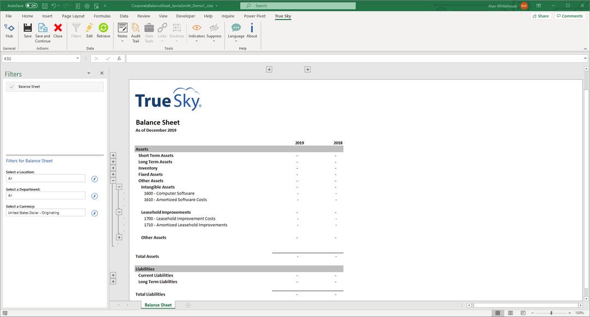The height and width of the screenshot is (317, 590).
Task: Open the File menu
Action: 9,16
